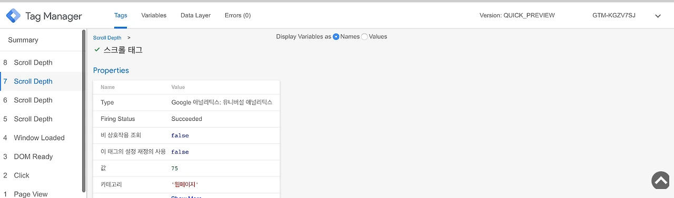Select the Values radio button
This screenshot has width=674, height=198.
364,37
